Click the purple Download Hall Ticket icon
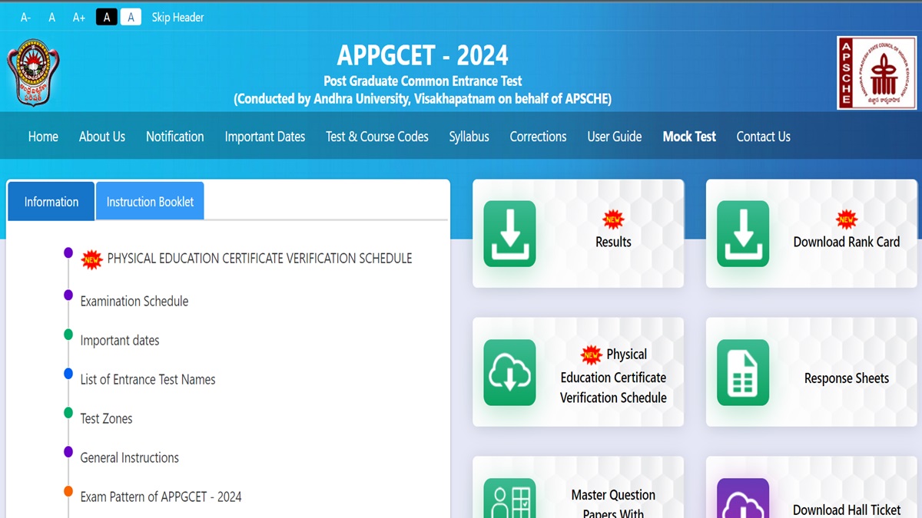 [743, 498]
